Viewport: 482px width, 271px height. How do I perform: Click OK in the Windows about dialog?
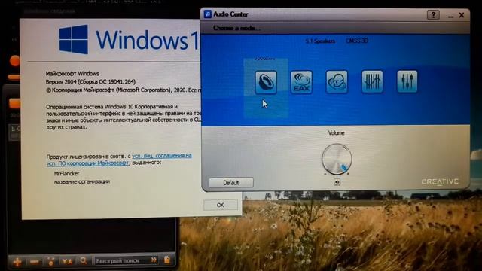pos(221,205)
